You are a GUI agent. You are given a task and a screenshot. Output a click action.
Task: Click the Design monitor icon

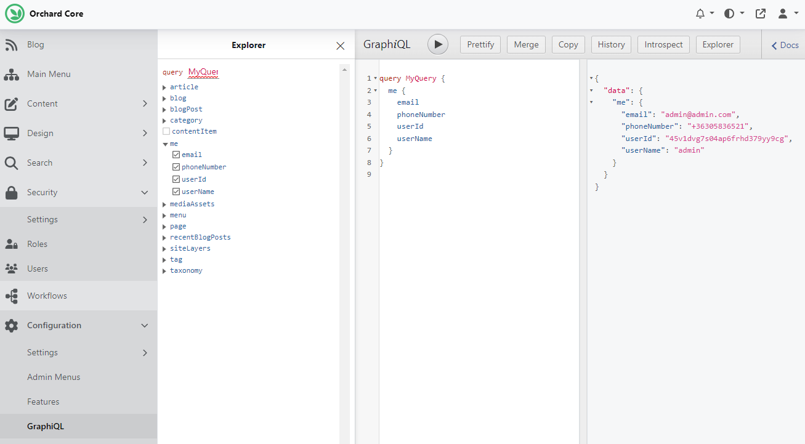[x=11, y=134]
